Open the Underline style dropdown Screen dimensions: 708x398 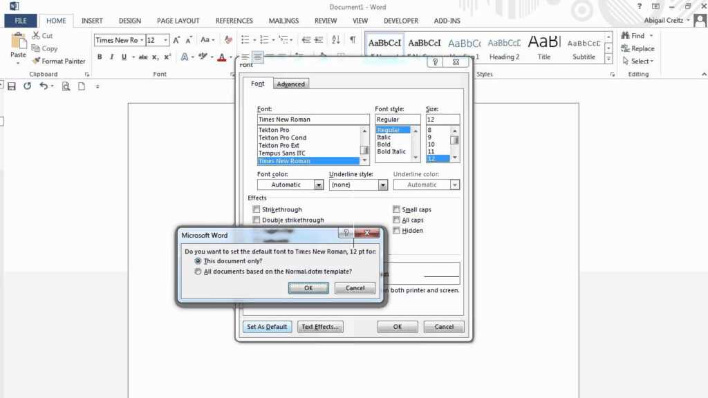pyautogui.click(x=381, y=184)
